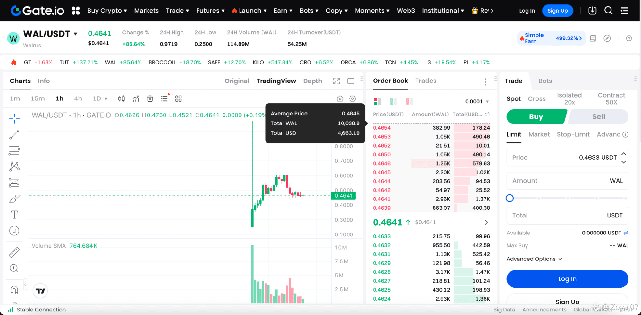641x315 pixels.
Task: Open the Institutional dropdown menu
Action: pos(443,11)
